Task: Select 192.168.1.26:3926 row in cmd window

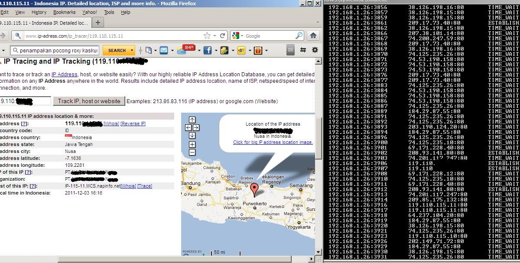Action: 424,241
